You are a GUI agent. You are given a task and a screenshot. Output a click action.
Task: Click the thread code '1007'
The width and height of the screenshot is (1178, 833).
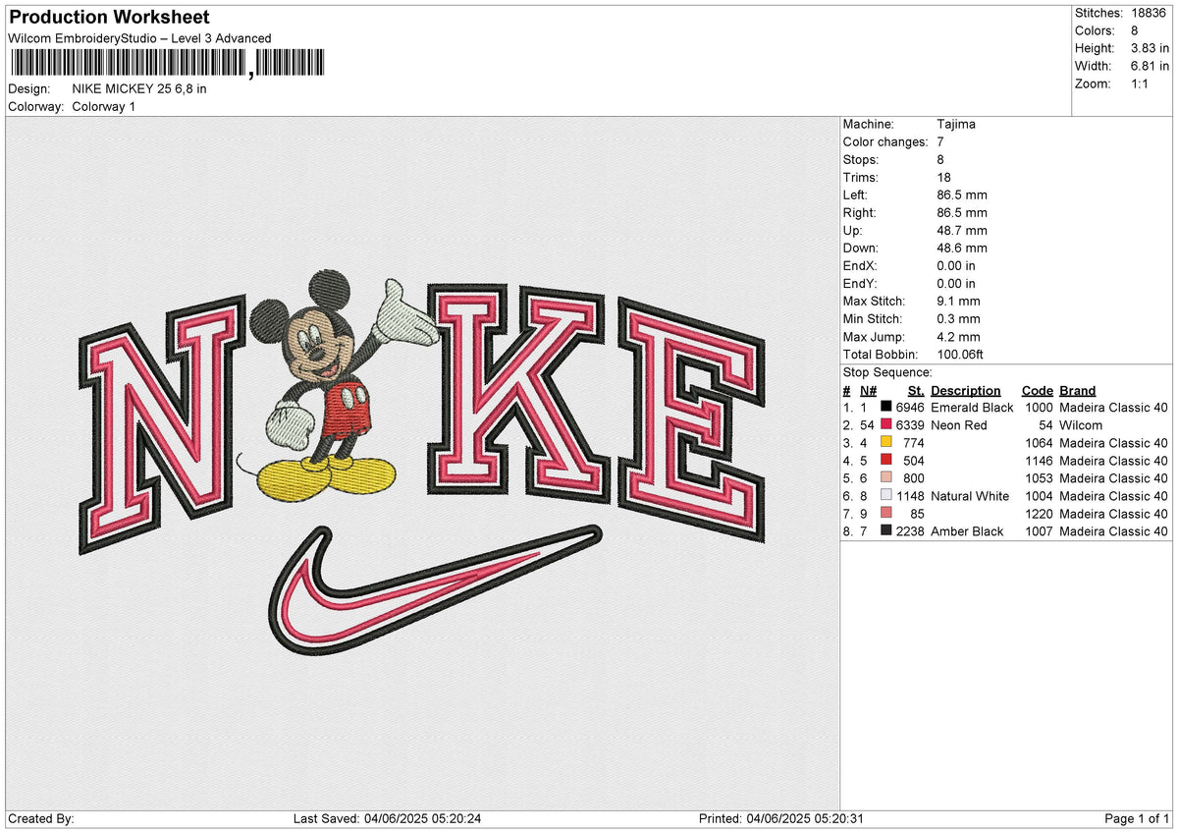point(1039,531)
